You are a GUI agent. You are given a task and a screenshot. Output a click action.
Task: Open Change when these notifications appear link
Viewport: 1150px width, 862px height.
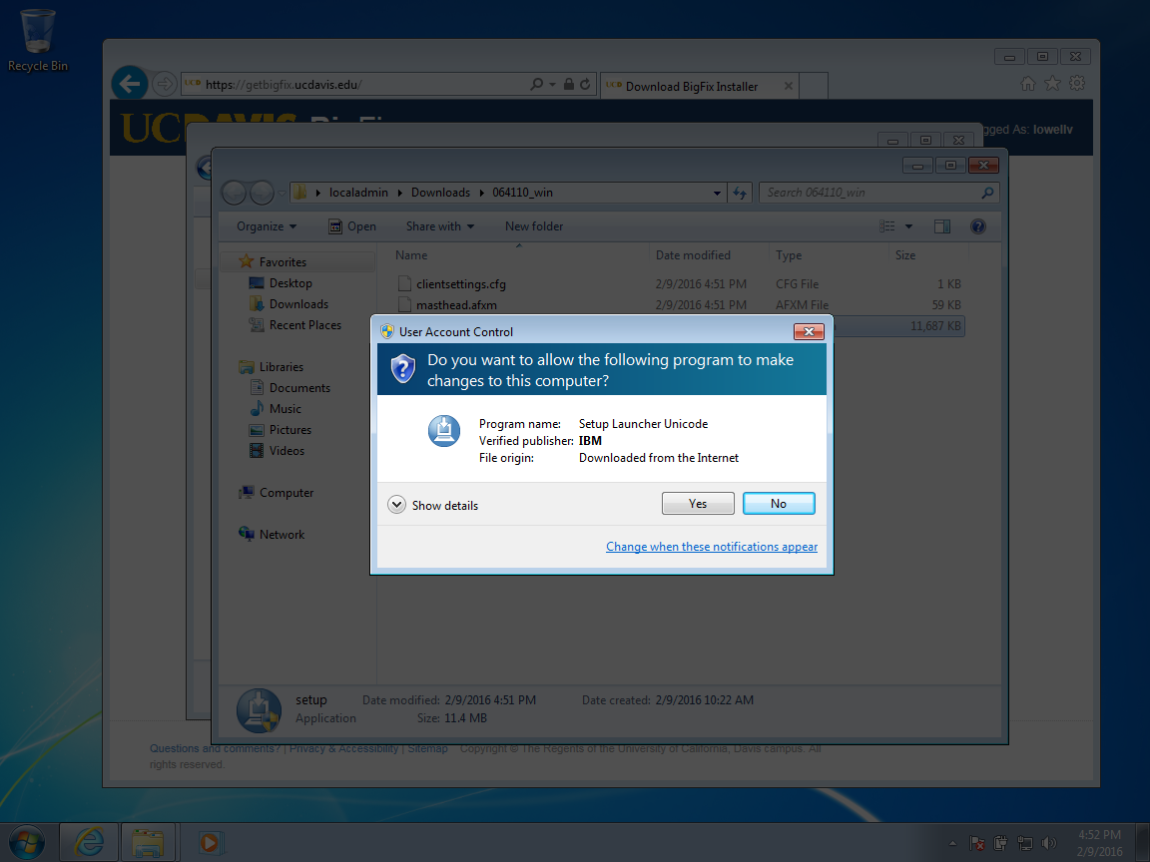(x=712, y=547)
